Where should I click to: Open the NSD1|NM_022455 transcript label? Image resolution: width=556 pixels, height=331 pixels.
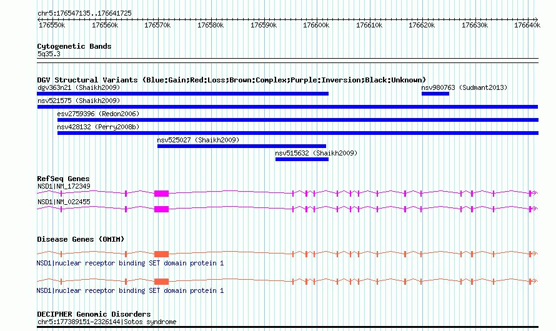[x=64, y=202]
